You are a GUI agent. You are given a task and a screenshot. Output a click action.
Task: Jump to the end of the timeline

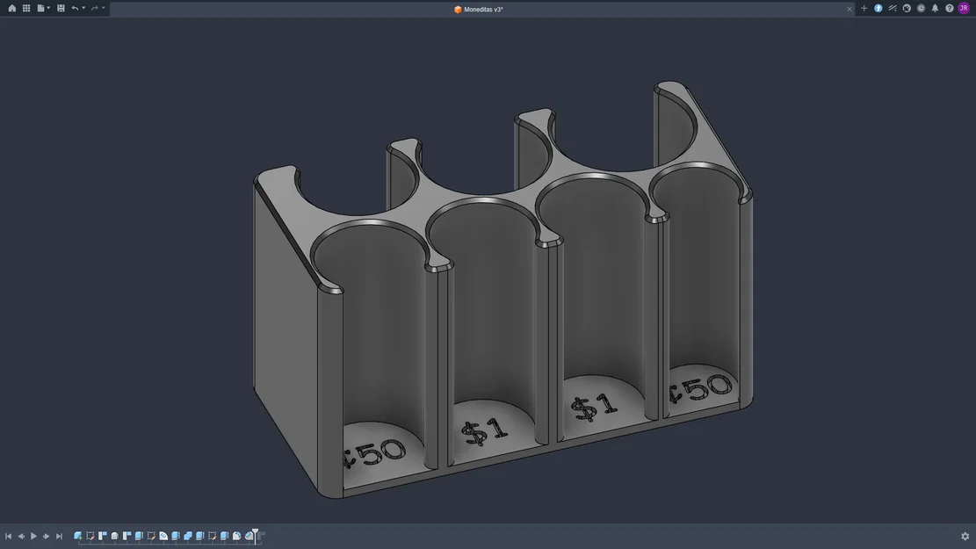point(59,536)
